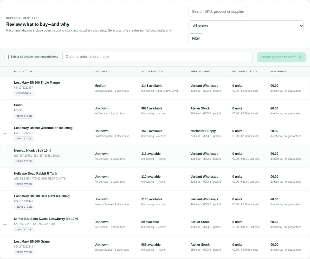Click Atelier Stock supplier on Envio row
Image resolution: width=310 pixels, height=259 pixels.
tap(200, 108)
